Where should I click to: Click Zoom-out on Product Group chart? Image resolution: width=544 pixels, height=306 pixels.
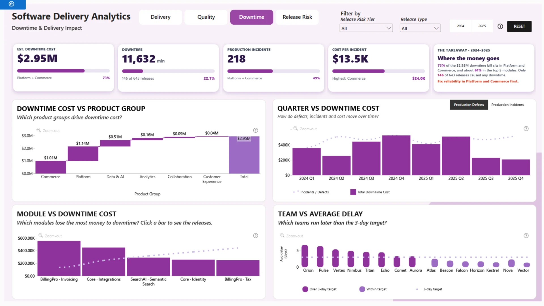pos(48,131)
